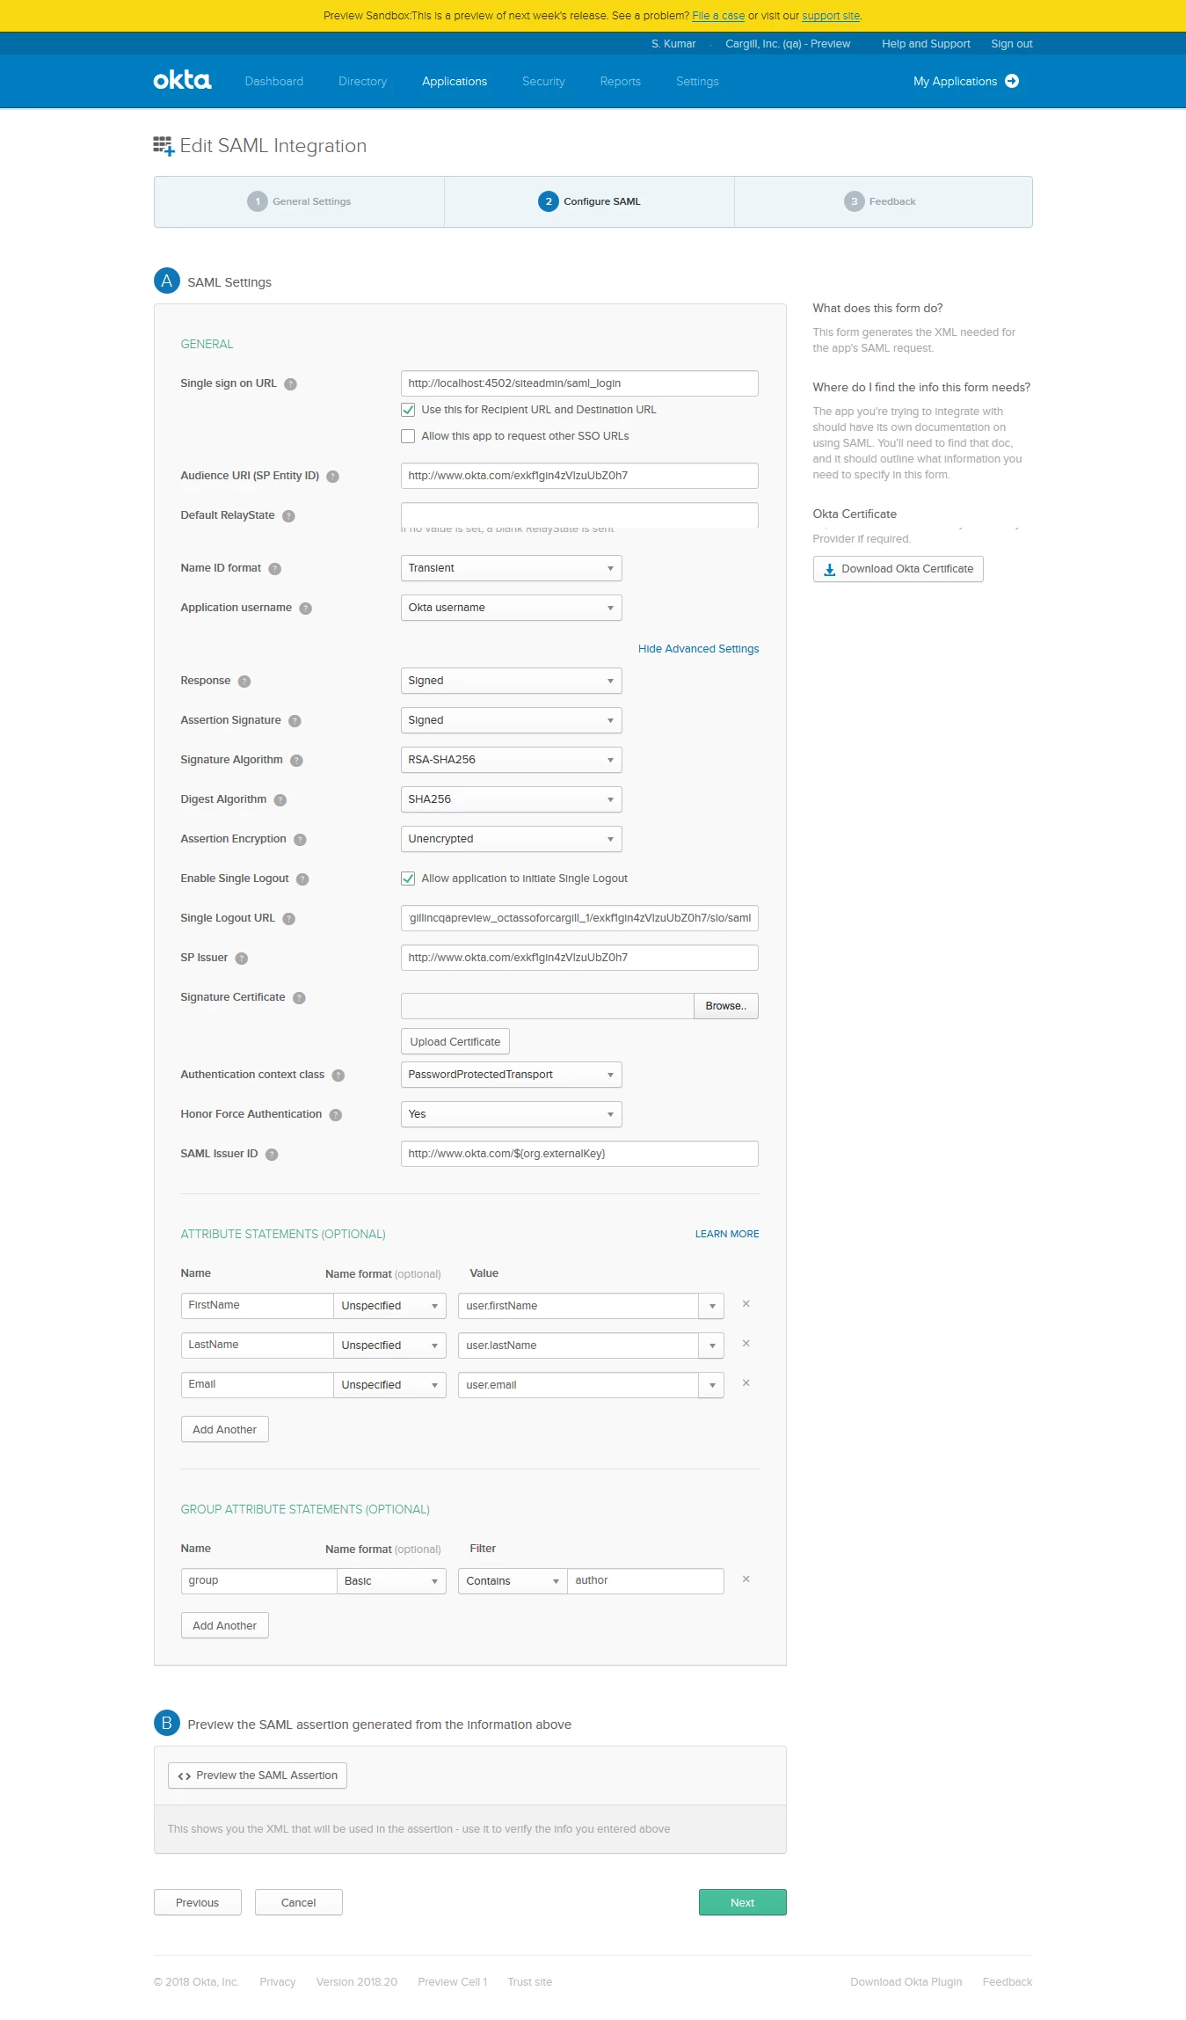Open the Honor Force Authentication dropdown
Screen dimensions: 1186x2020
pyautogui.click(x=511, y=1114)
